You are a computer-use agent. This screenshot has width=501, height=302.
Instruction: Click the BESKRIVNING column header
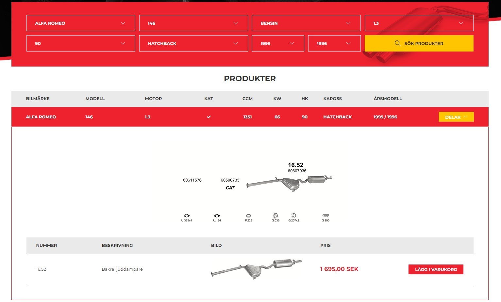point(117,245)
